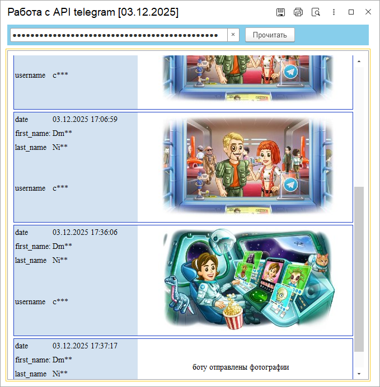This screenshot has height=387, width=380.
Task: Click the space cockpit image from 17:36:06
Action: tap(249, 280)
